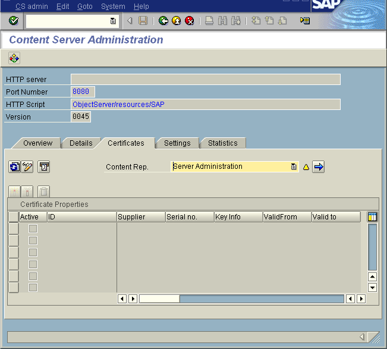Switch to the Overview tab
Image resolution: width=387 pixels, height=349 pixels.
38,143
